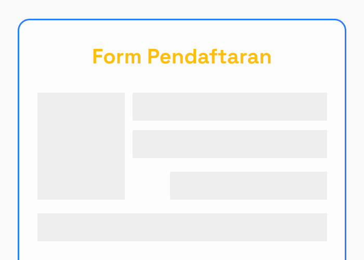The image size is (364, 260).
Task: Click the word "Pendaftaran" in the title
Action: (x=209, y=57)
